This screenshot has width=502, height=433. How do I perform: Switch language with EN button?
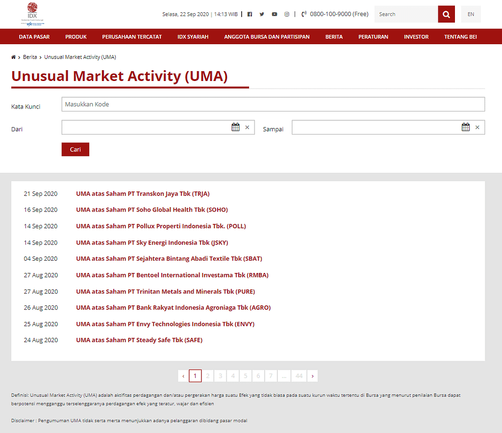[471, 14]
